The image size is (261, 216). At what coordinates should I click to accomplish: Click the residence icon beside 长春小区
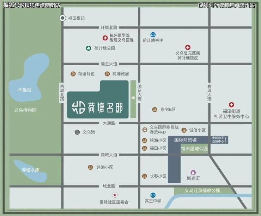145,176
